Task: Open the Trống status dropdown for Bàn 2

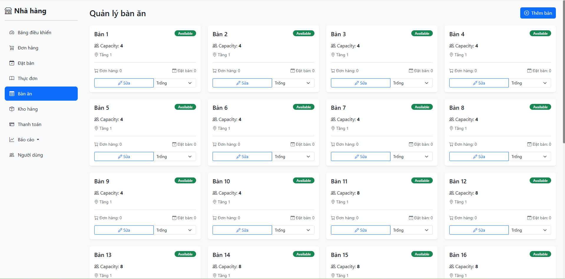Action: coord(293,83)
